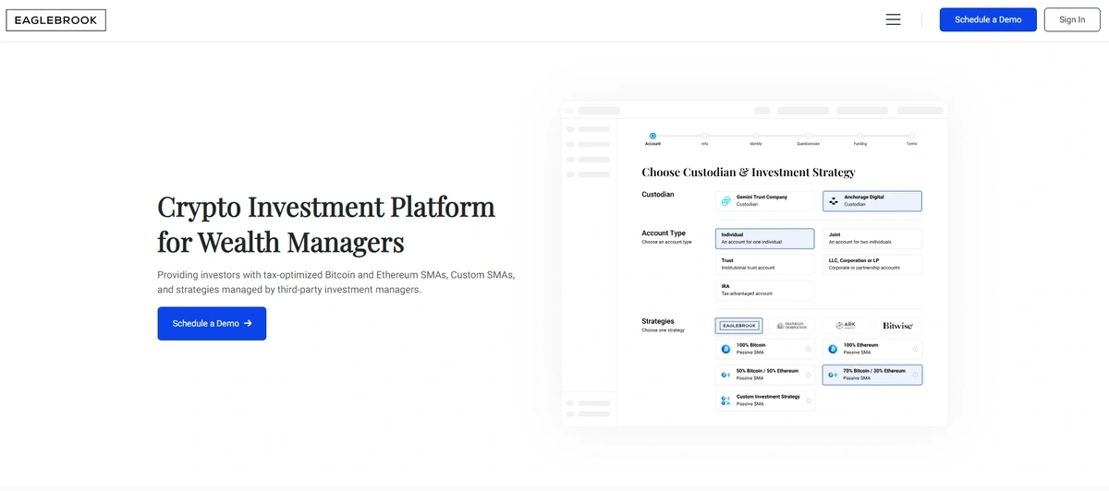Image resolution: width=1109 pixels, height=491 pixels.
Task: Click the Custom Investment Strategy icon
Action: [x=726, y=401]
